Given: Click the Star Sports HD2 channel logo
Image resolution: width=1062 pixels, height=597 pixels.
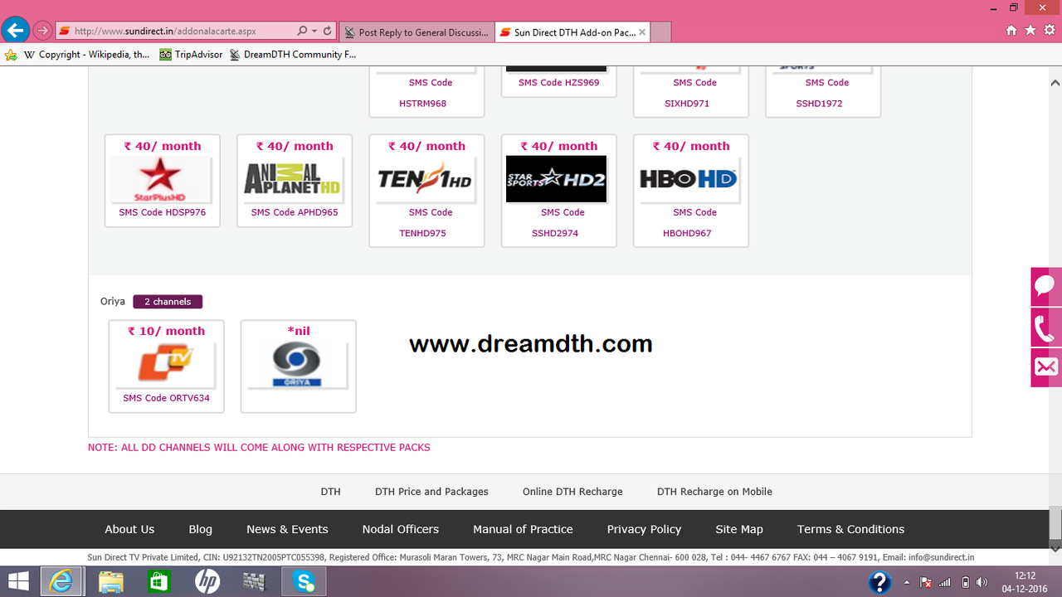Looking at the screenshot, I should (556, 178).
